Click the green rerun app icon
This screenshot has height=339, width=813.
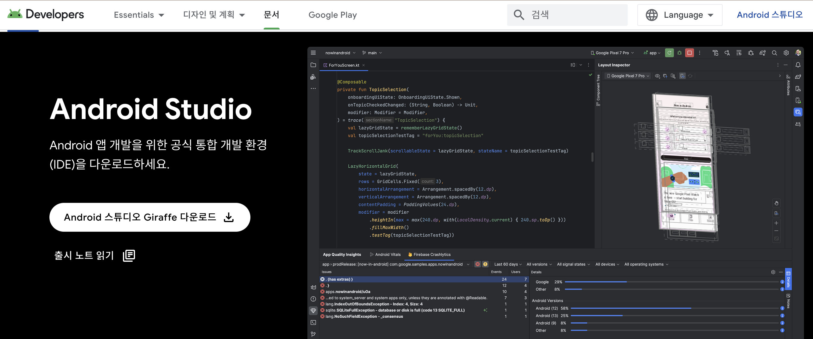click(x=669, y=53)
